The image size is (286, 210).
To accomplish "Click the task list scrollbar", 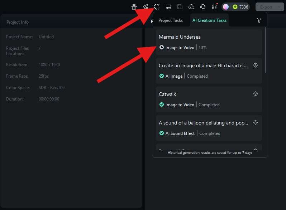I will [266, 50].
